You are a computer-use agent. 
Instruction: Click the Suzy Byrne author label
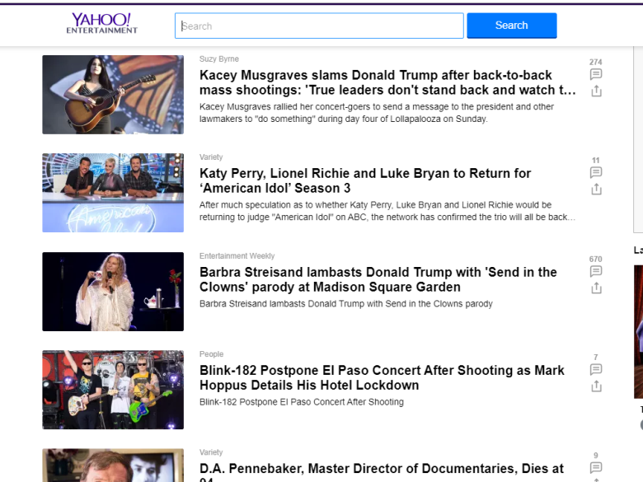pyautogui.click(x=219, y=59)
